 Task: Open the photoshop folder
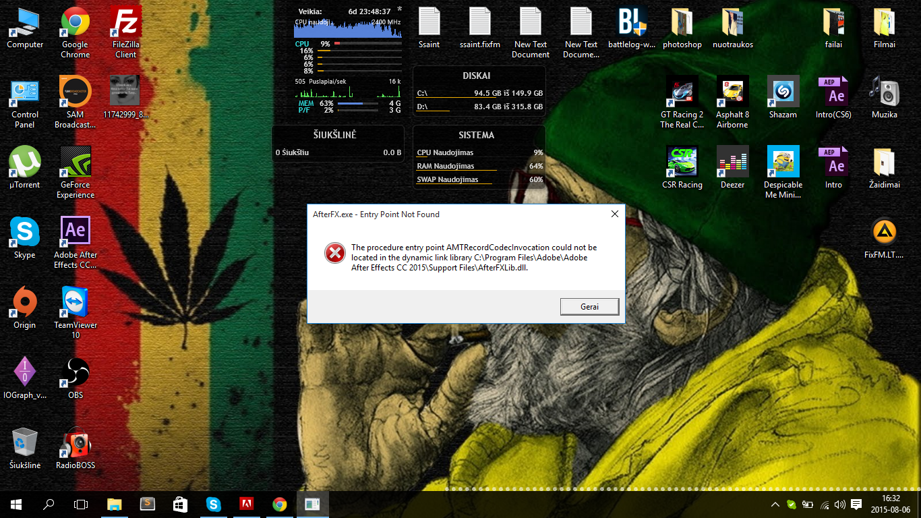coord(682,28)
